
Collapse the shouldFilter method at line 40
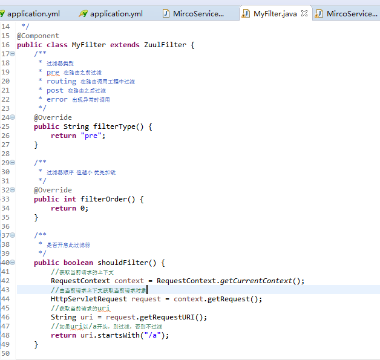click(12, 263)
